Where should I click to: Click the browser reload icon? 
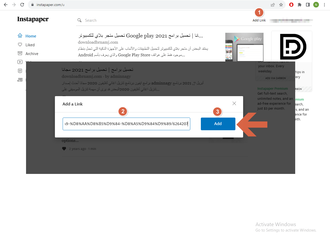point(22,4)
